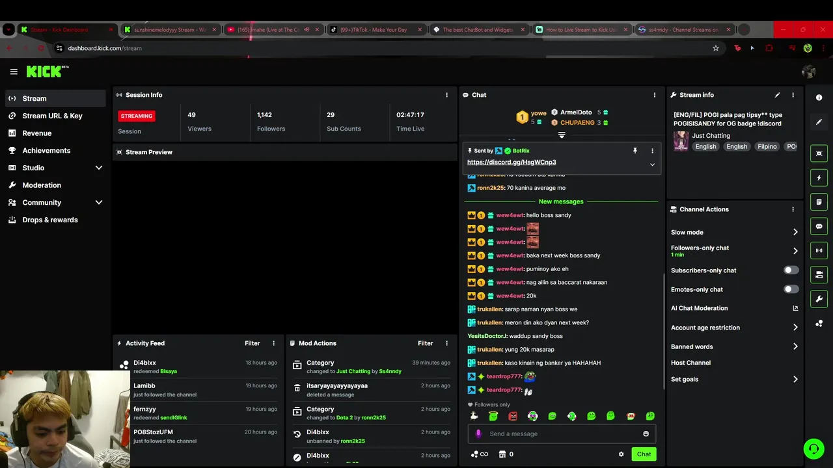Toggle the document widget icon in right toolbar
The image size is (833, 468).
[819, 202]
